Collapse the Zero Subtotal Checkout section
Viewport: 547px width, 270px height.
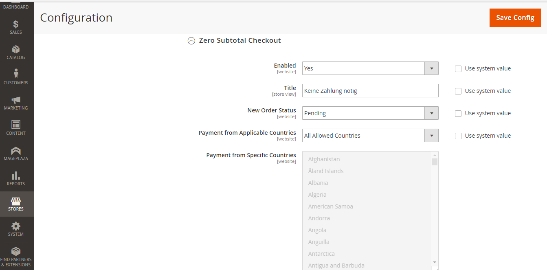tap(191, 40)
